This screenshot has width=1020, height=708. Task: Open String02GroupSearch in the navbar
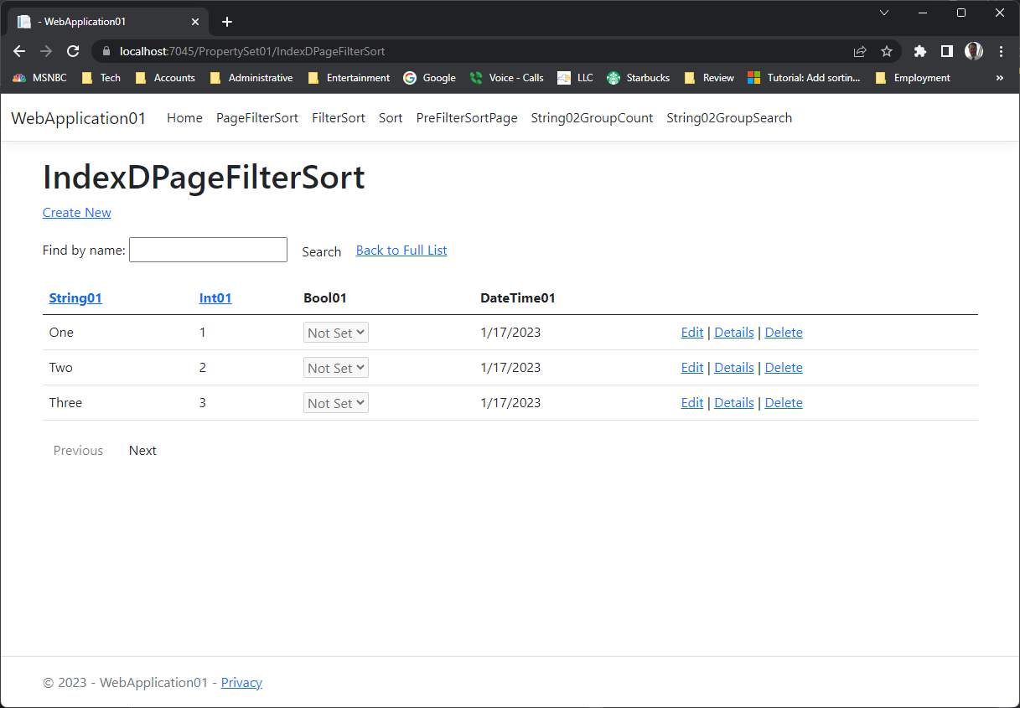click(x=729, y=118)
